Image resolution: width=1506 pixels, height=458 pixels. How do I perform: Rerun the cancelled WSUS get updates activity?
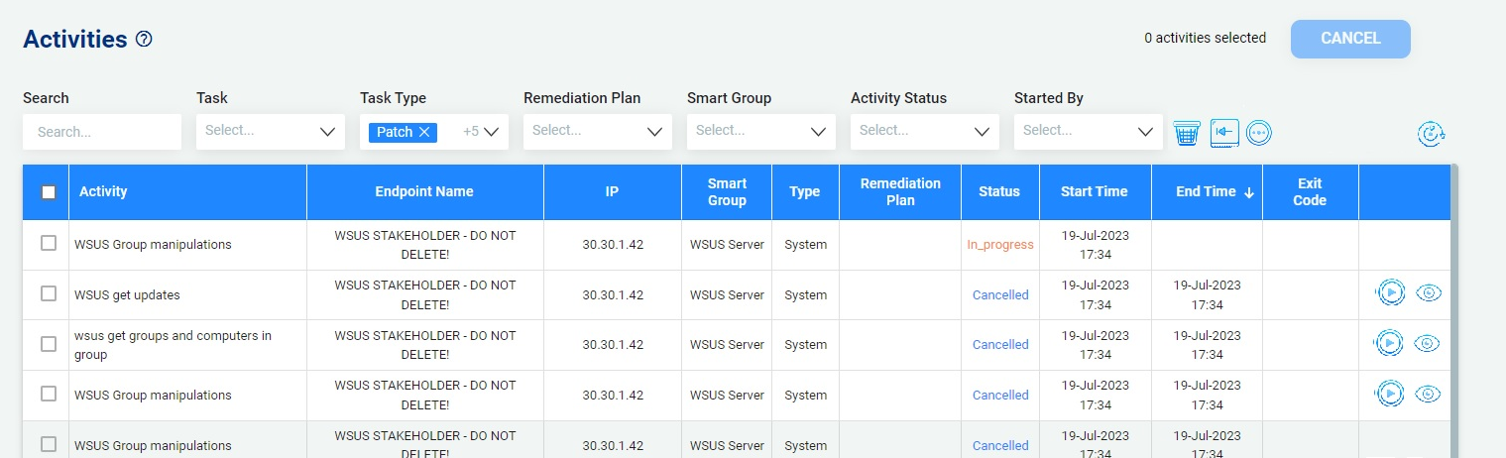(x=1390, y=292)
